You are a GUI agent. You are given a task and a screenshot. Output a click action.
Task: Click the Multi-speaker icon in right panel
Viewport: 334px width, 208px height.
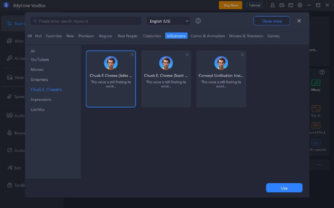(316, 143)
